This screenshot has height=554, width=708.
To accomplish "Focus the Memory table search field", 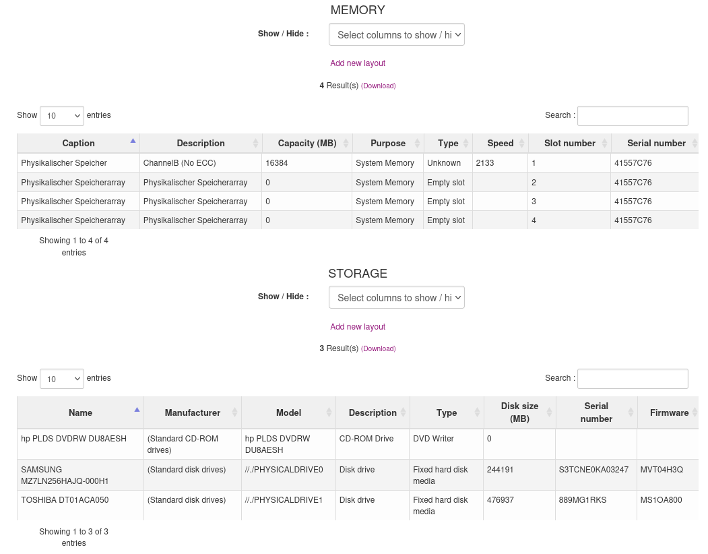I will [x=632, y=116].
